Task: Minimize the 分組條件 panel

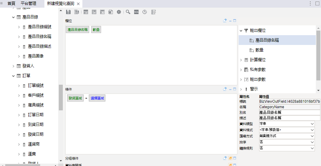Action: point(230,158)
